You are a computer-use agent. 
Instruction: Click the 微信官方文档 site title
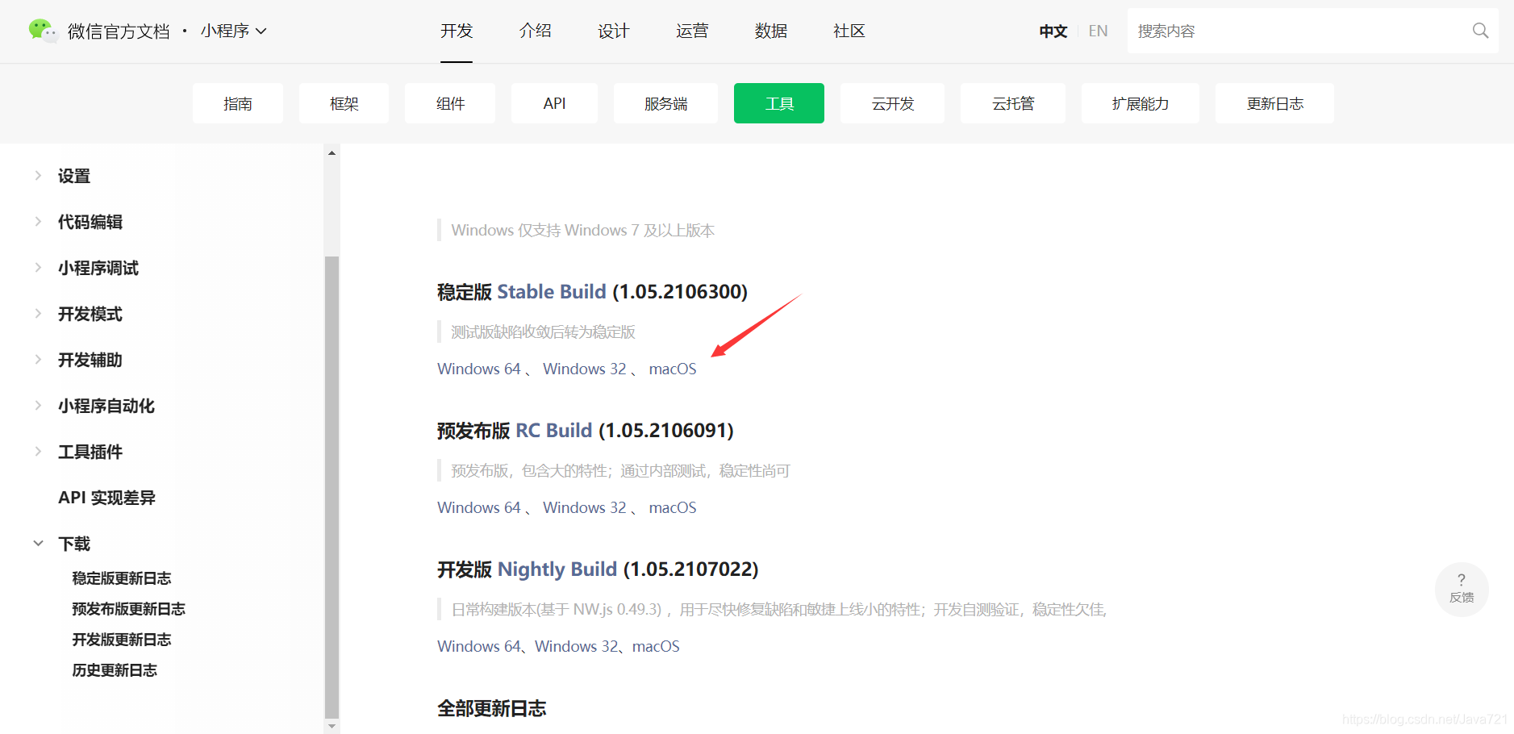tap(119, 31)
